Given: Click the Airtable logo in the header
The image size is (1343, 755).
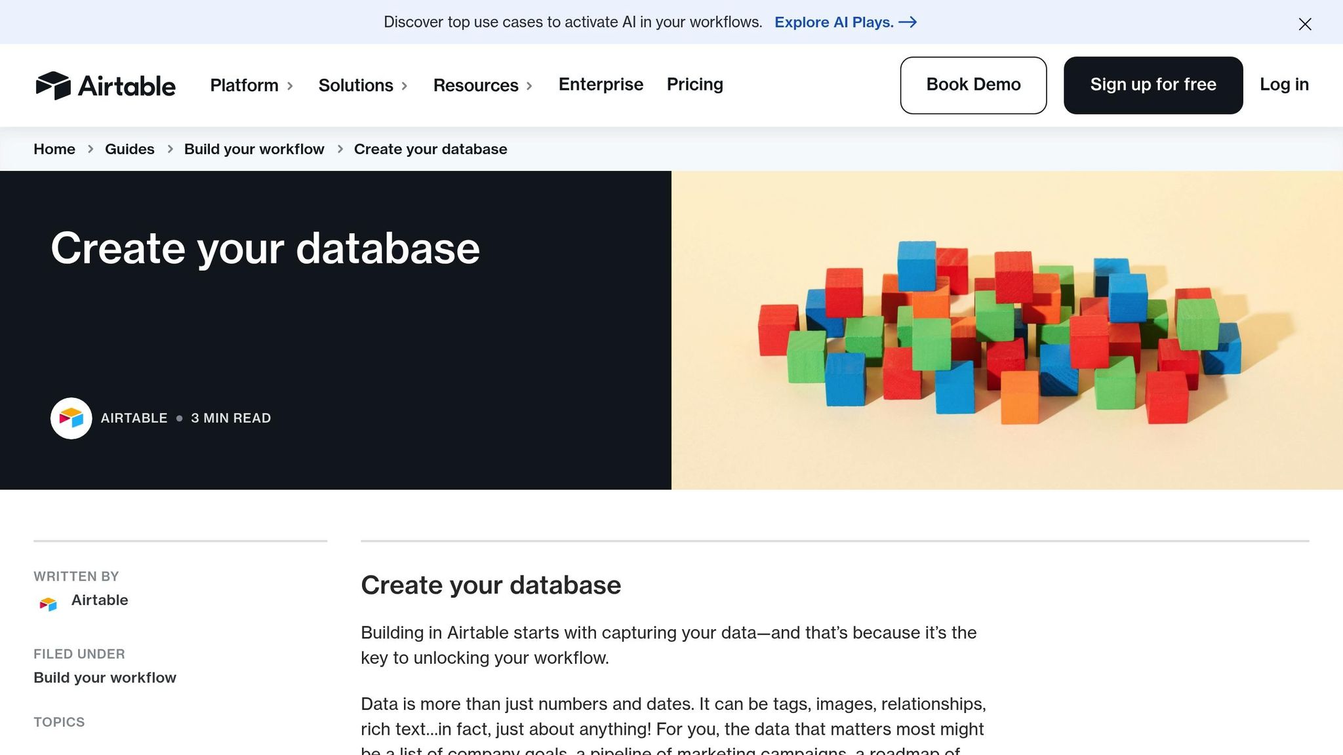Looking at the screenshot, I should [x=106, y=85].
